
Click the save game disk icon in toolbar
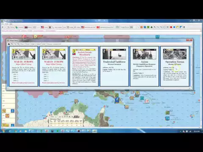click(x=132, y=27)
